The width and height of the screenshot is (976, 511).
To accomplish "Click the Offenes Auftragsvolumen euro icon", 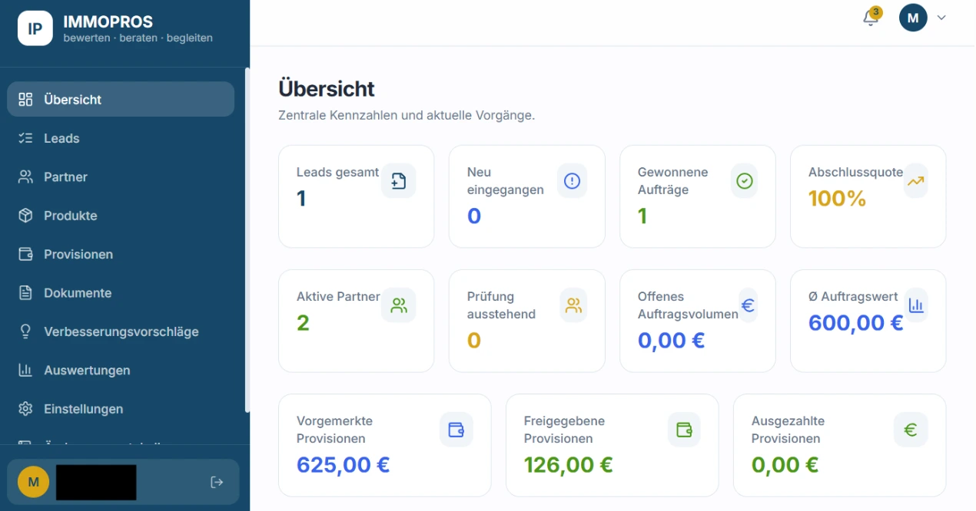I will click(x=748, y=305).
